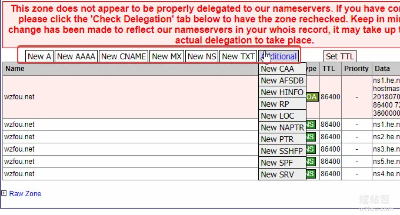The image size is (400, 215).
Task: Select New HINFO from dropdown
Action: (x=282, y=92)
